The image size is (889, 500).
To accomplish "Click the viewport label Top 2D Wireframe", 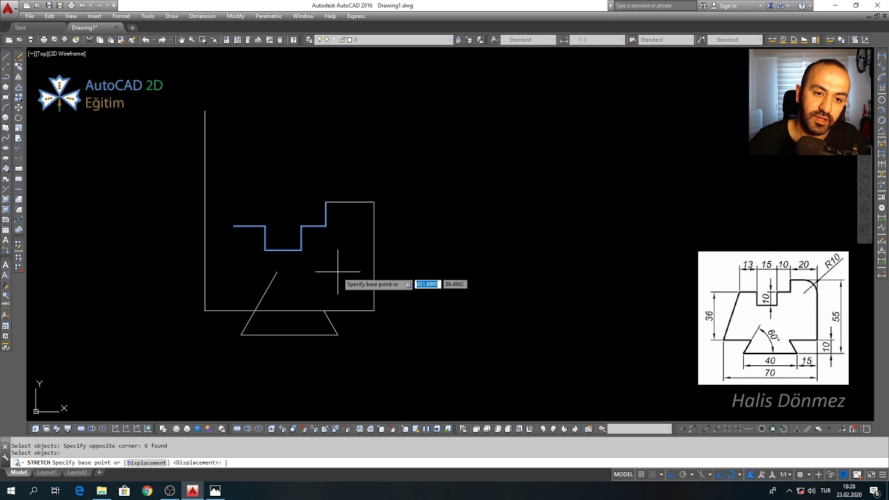I will click(57, 53).
